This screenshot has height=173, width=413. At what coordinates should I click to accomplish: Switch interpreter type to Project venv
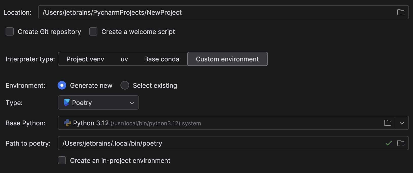click(x=85, y=59)
